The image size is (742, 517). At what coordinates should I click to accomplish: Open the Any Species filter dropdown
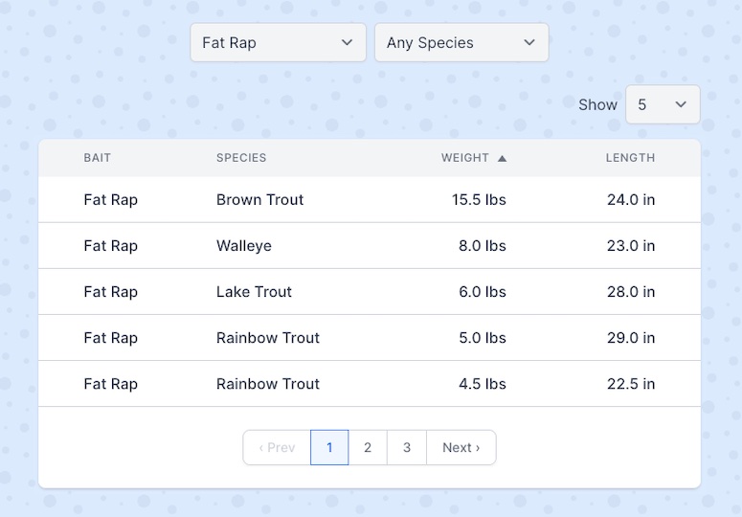(x=461, y=42)
